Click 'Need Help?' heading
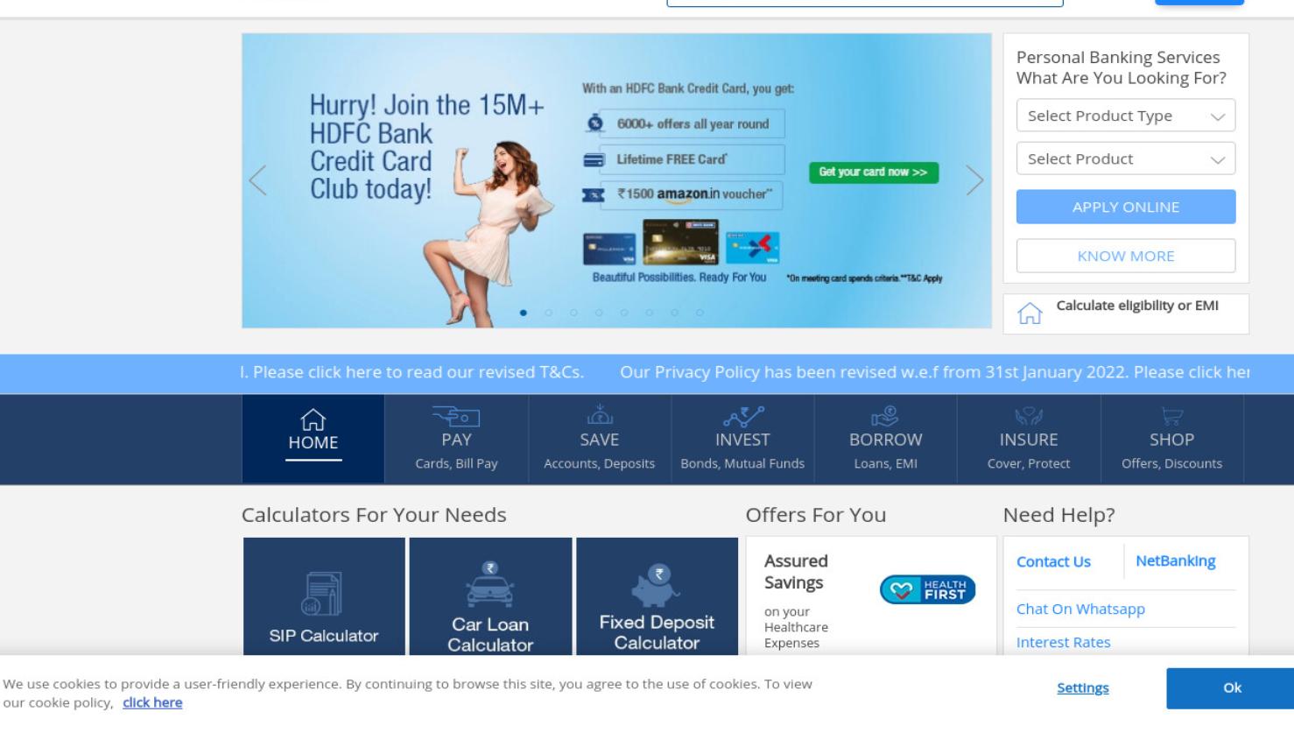The image size is (1294, 733). coord(1058,515)
